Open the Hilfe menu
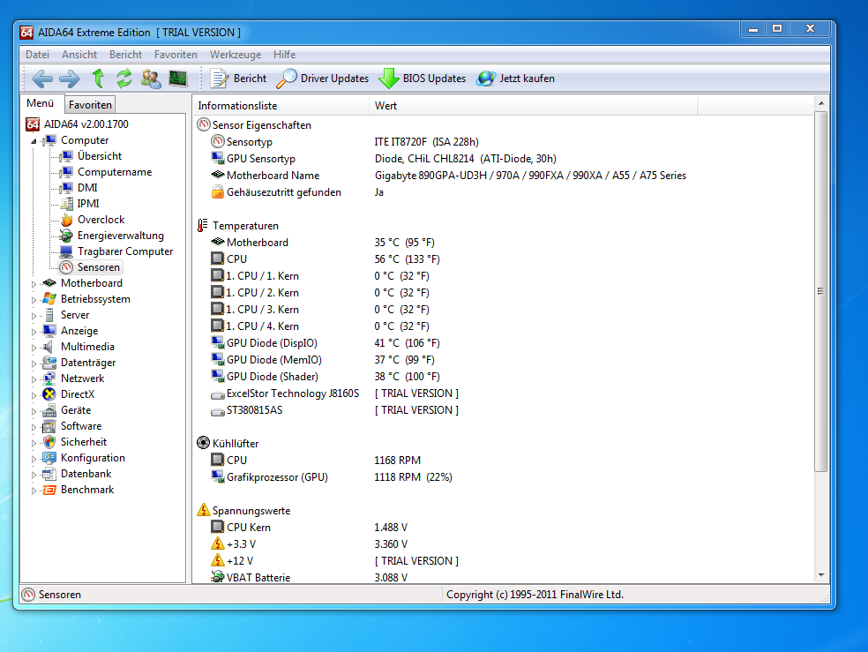868x652 pixels. click(x=285, y=54)
